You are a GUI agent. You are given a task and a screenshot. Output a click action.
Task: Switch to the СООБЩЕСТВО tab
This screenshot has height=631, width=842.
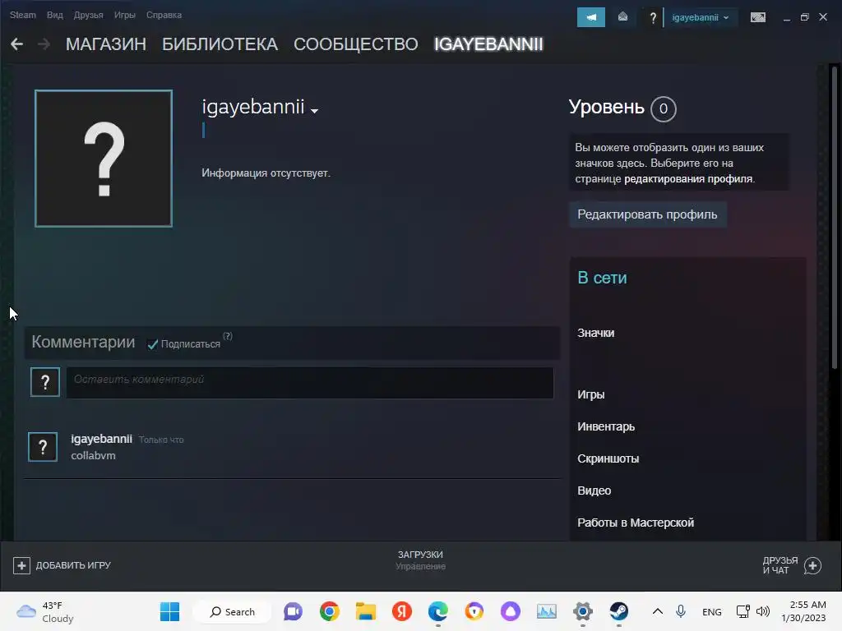[x=355, y=44]
